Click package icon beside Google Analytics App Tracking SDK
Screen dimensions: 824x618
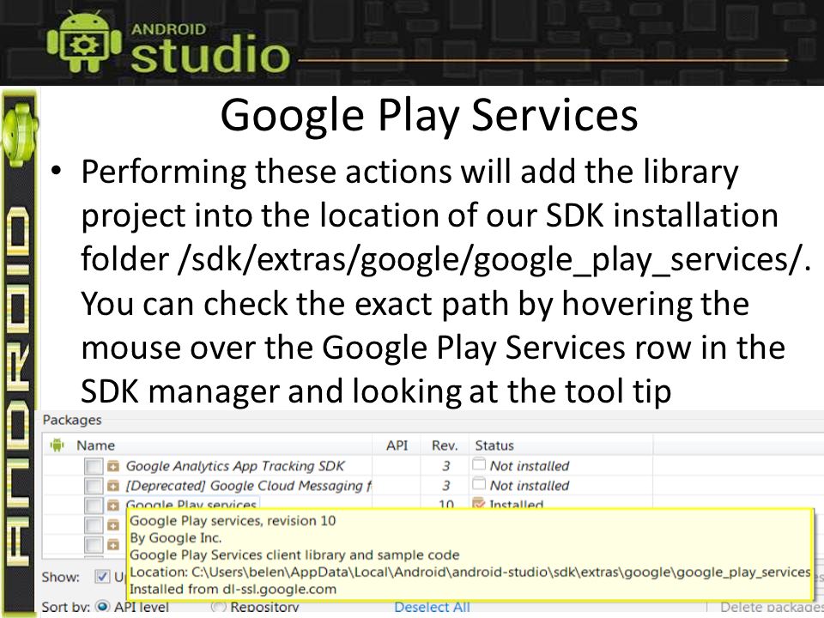point(113,466)
